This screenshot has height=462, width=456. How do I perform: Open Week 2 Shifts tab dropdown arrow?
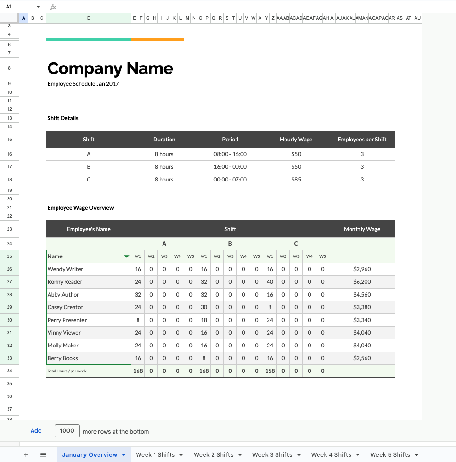tap(240, 455)
